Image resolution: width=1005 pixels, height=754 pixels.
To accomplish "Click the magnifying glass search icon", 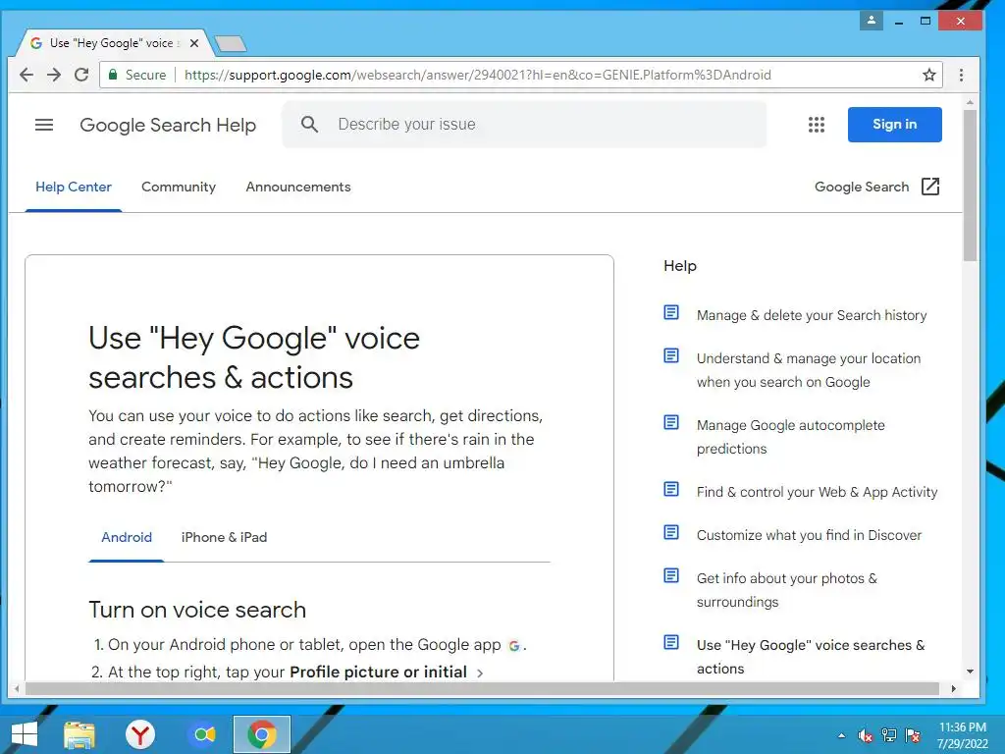I will click(x=309, y=125).
